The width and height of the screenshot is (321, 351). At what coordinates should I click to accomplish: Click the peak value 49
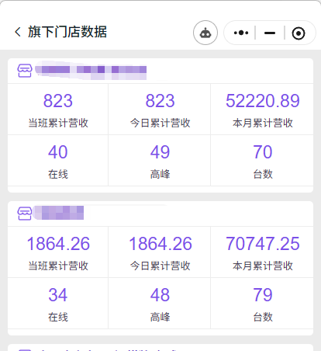point(160,152)
